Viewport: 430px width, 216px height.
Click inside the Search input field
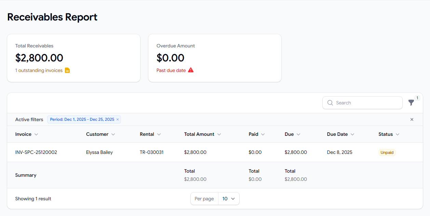point(362,102)
